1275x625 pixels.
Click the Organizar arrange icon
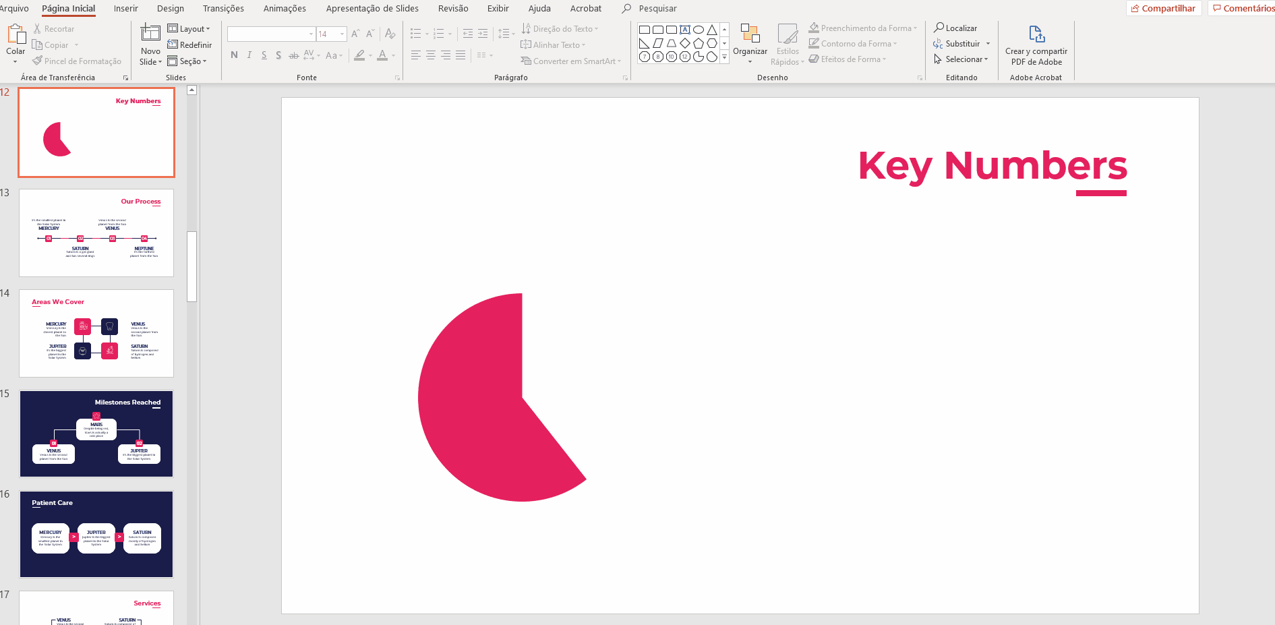click(x=750, y=34)
